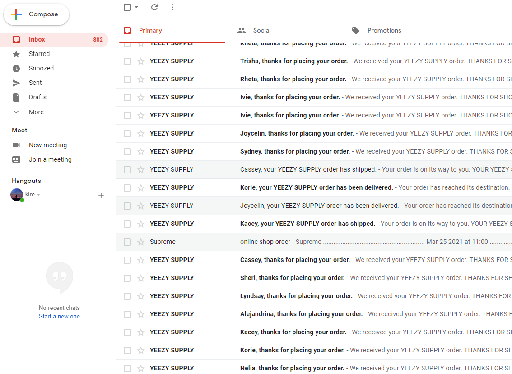The image size is (512, 374).
Task: Click the Social tab people icon
Action: pos(241,31)
